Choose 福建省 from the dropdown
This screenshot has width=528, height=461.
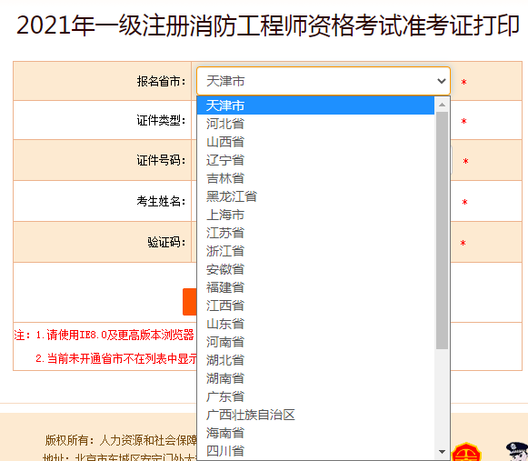(315, 287)
